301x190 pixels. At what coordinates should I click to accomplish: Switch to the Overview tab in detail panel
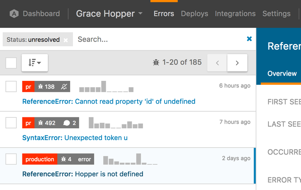tap(282, 73)
